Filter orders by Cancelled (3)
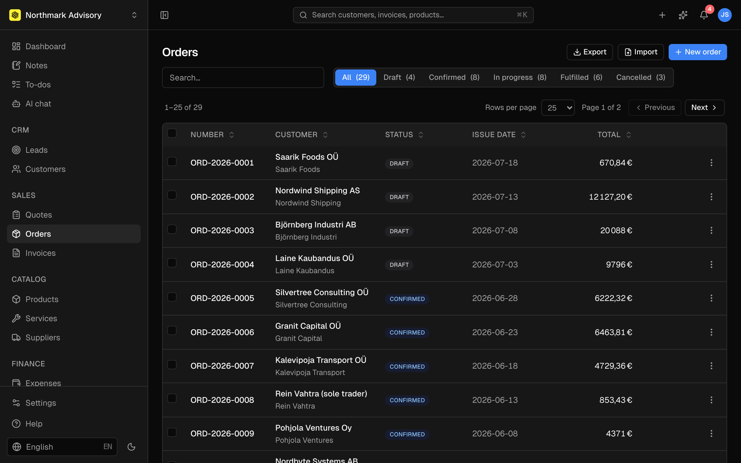This screenshot has height=463, width=741. coord(641,78)
